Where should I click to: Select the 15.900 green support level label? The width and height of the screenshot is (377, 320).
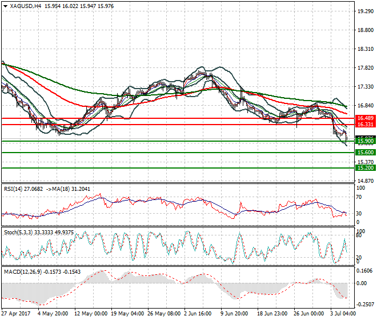(366, 141)
